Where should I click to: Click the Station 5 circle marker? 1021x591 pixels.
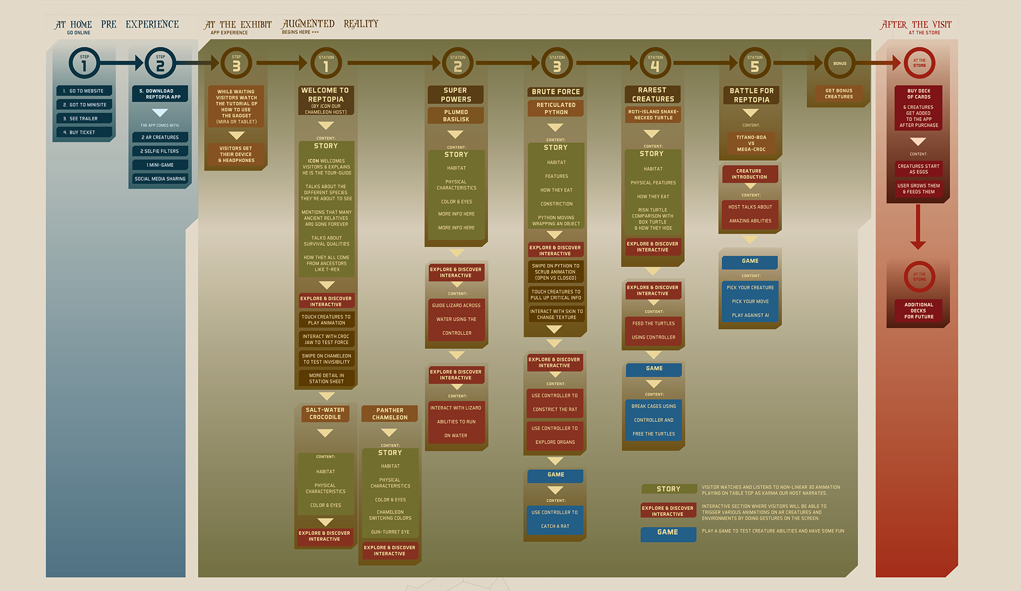(755, 63)
